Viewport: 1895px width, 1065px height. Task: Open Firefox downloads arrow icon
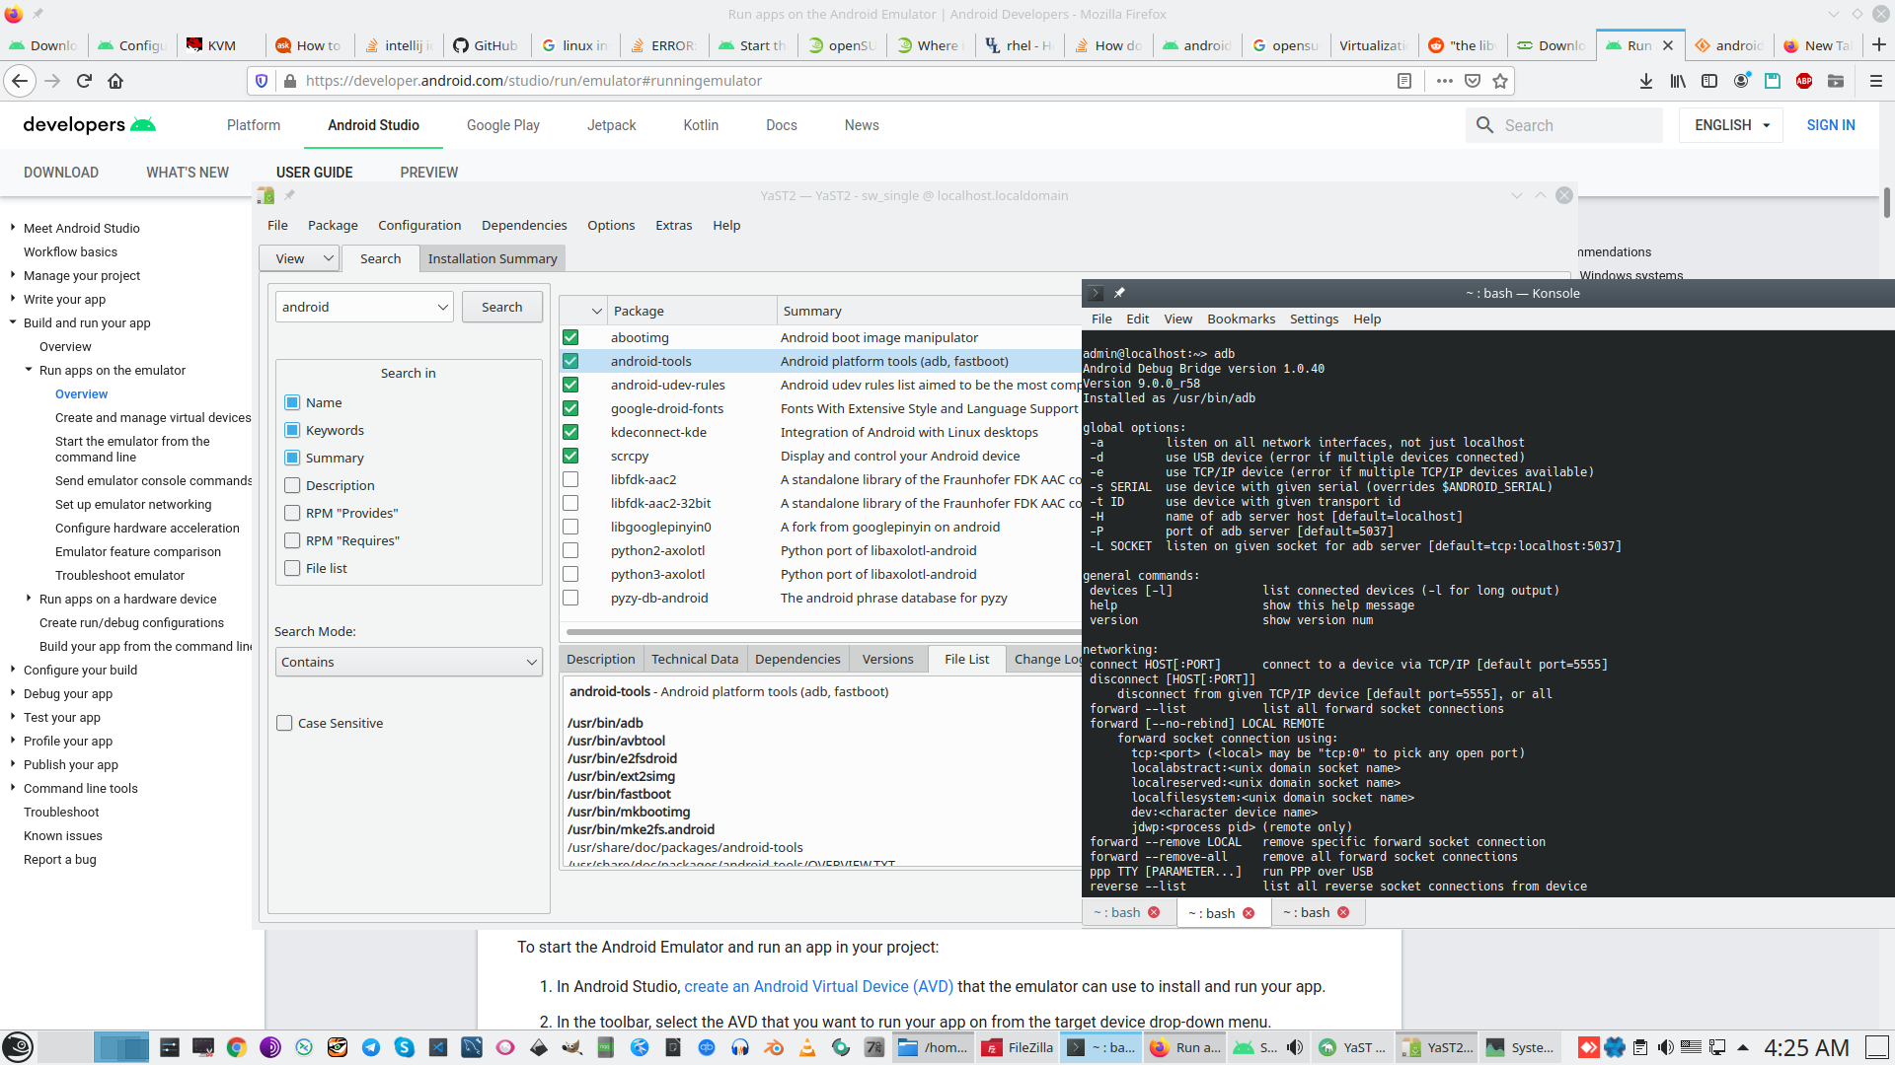1646,81
